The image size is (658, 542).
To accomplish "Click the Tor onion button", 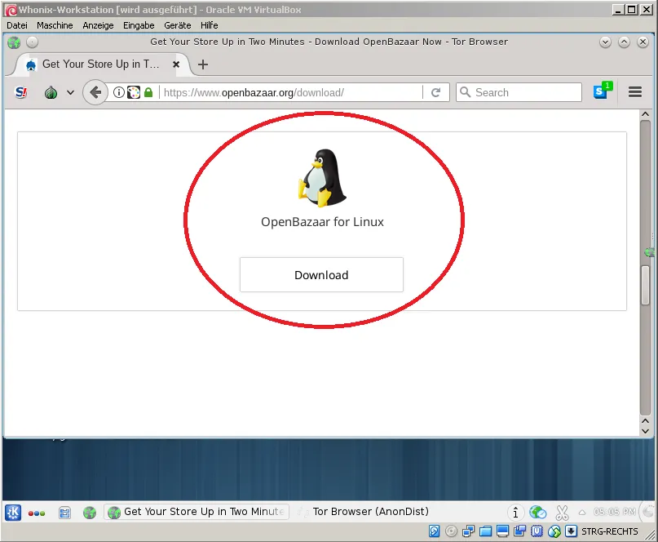I will pos(51,92).
